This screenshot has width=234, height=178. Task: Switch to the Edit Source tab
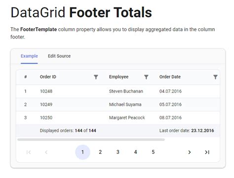pos(59,56)
